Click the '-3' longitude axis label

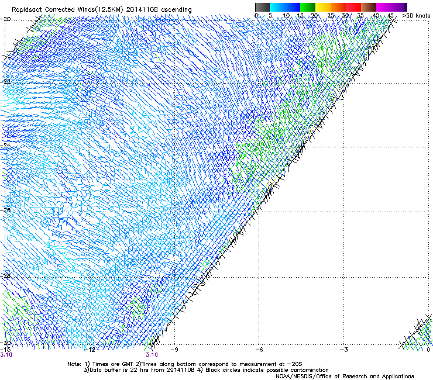pyautogui.click(x=344, y=350)
